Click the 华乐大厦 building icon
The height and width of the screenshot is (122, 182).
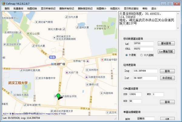click(x=33, y=46)
